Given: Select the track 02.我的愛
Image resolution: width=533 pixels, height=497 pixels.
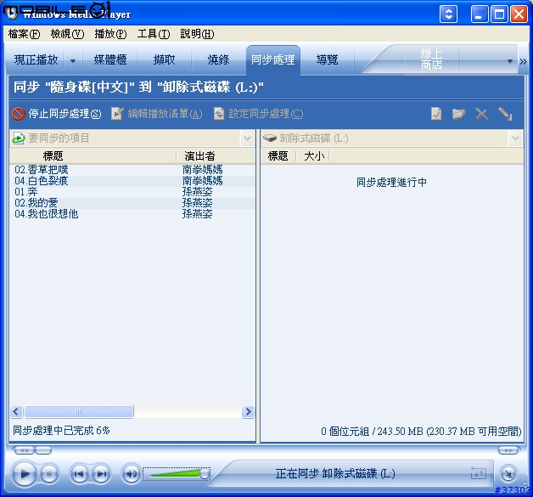Looking at the screenshot, I should 36,203.
